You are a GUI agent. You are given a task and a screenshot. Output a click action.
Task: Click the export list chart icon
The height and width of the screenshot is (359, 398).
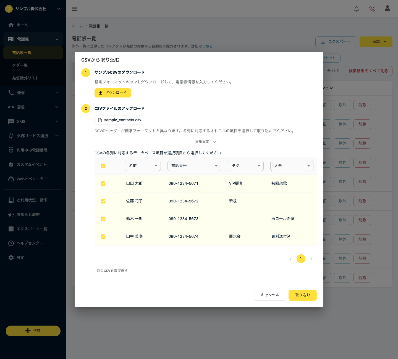pyautogui.click(x=11, y=229)
